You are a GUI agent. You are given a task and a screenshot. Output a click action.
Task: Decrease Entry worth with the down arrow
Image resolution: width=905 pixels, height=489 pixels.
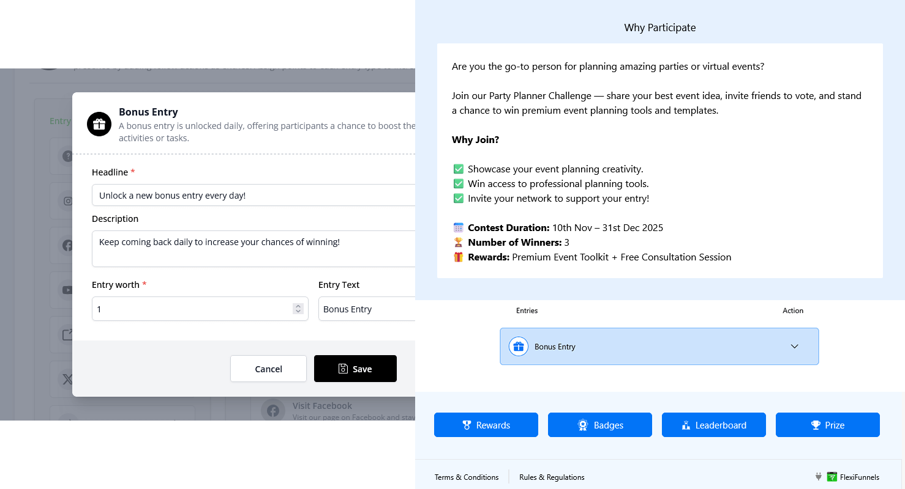coord(298,312)
